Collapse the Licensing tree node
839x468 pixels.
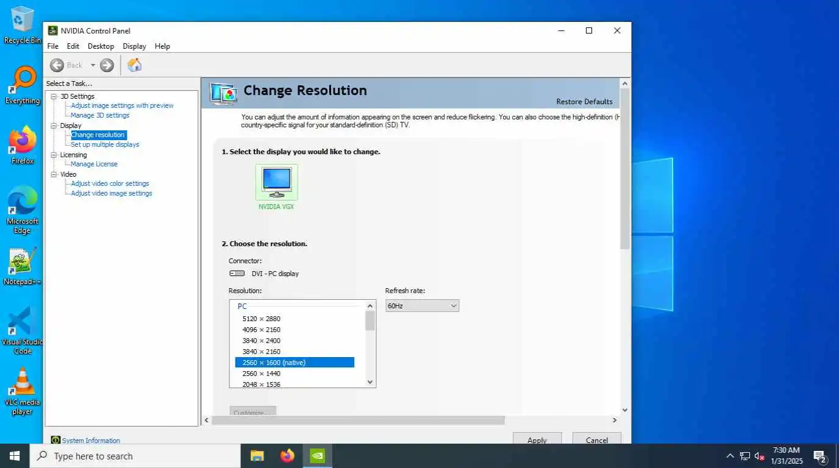[54, 155]
